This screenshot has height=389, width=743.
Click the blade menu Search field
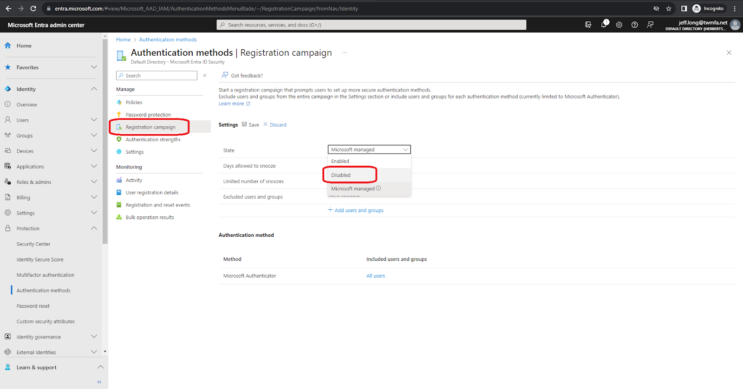tap(156, 76)
